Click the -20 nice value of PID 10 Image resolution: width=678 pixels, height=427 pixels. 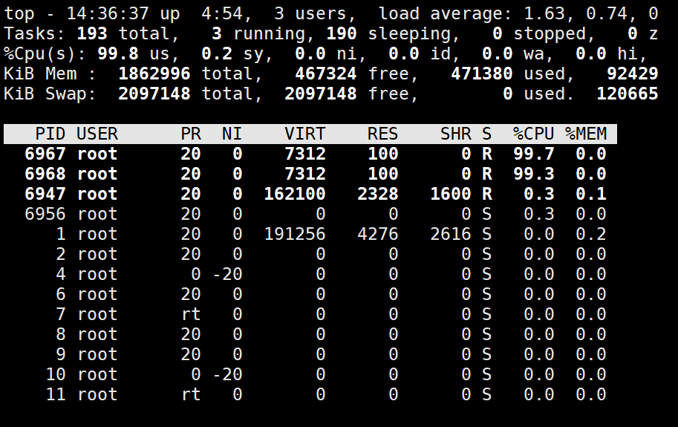pyautogui.click(x=227, y=374)
